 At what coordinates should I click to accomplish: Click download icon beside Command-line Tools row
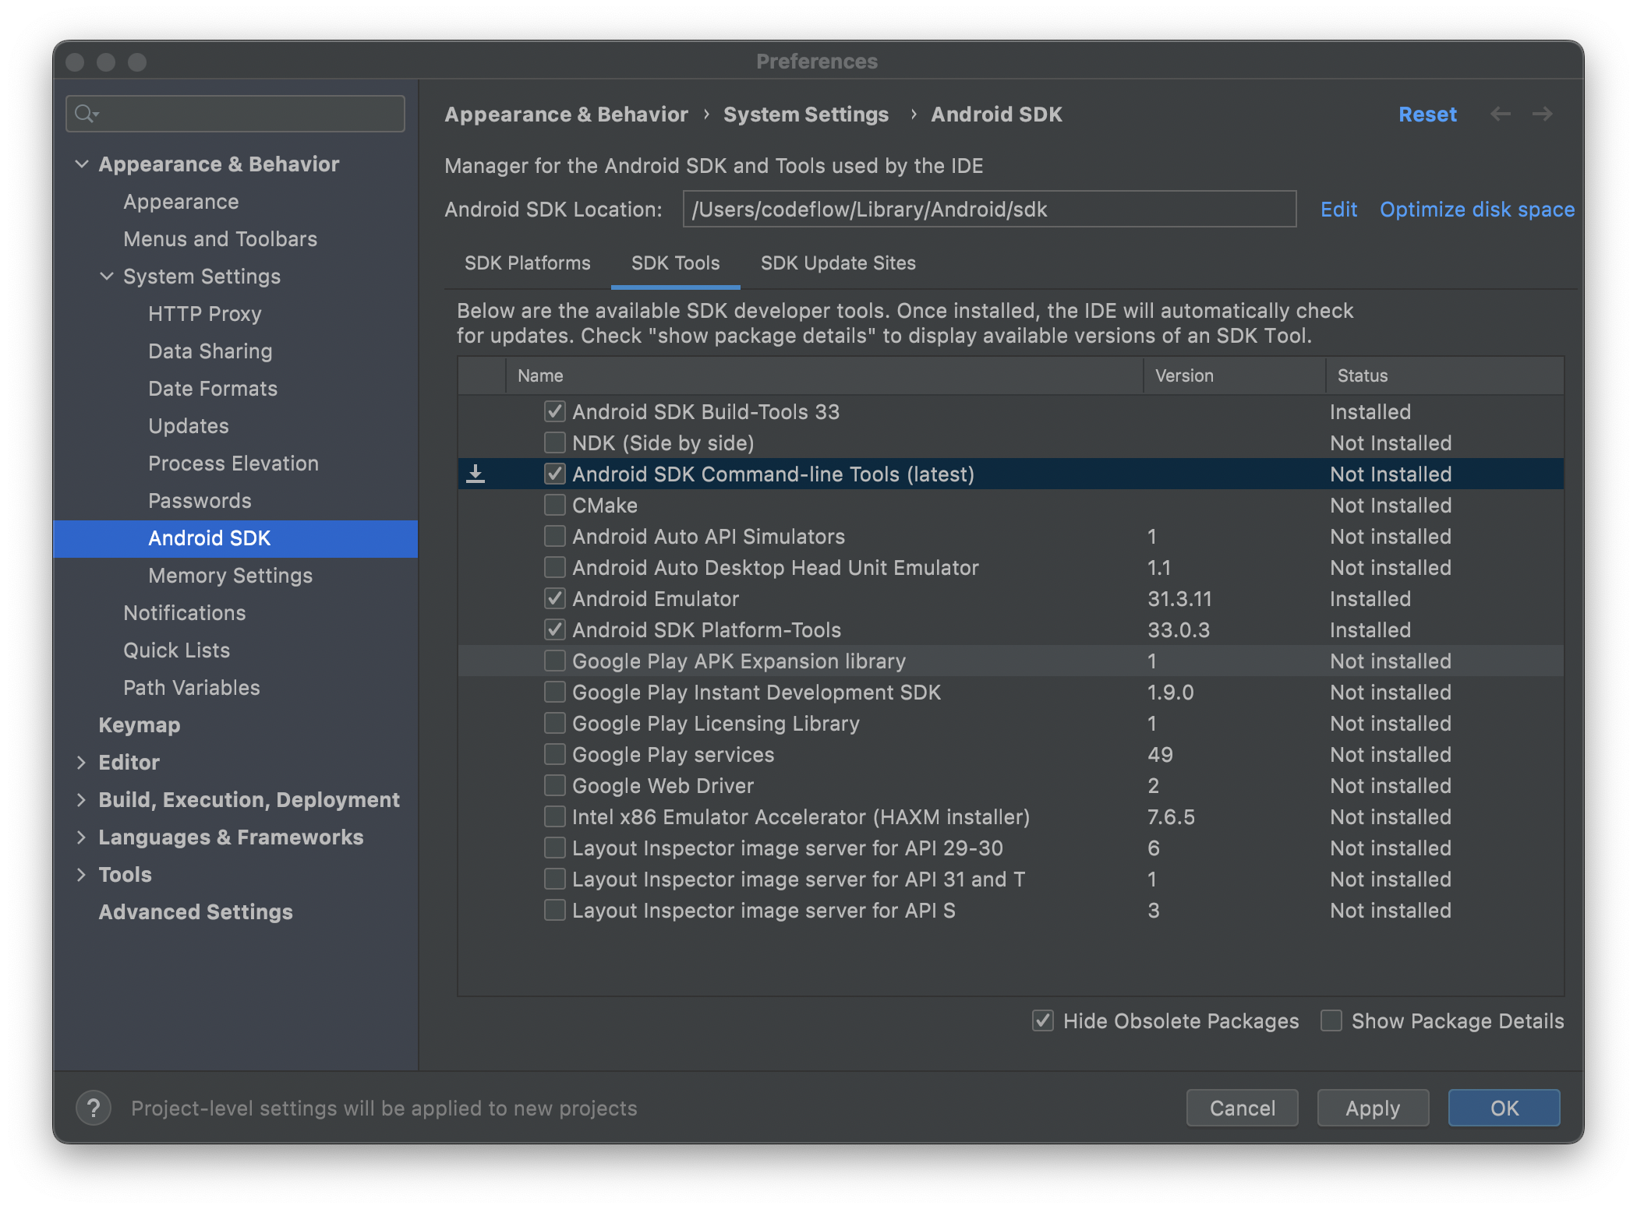[x=476, y=474]
